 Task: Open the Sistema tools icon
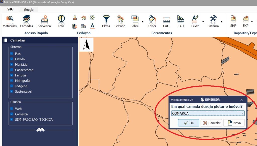[213, 19]
